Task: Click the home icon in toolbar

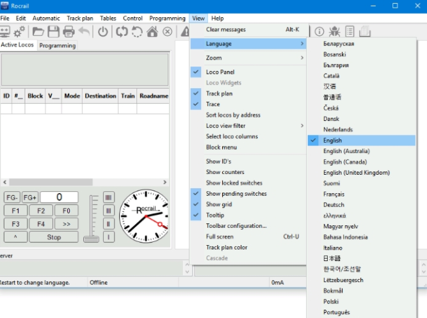Action: coord(152,31)
